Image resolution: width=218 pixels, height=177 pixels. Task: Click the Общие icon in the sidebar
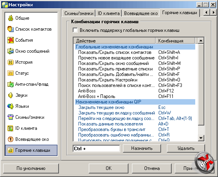click(11, 18)
